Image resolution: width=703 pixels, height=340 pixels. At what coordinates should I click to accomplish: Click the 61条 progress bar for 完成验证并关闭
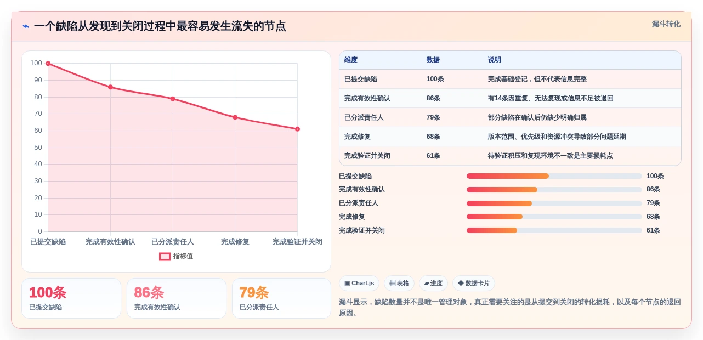(x=554, y=230)
